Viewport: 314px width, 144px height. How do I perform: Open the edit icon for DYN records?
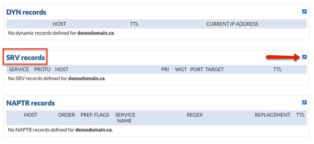[304, 11]
